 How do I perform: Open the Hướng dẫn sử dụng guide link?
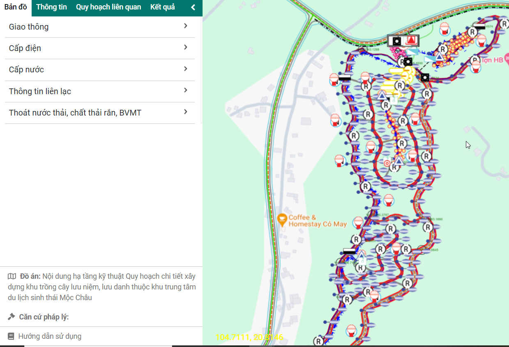50,336
